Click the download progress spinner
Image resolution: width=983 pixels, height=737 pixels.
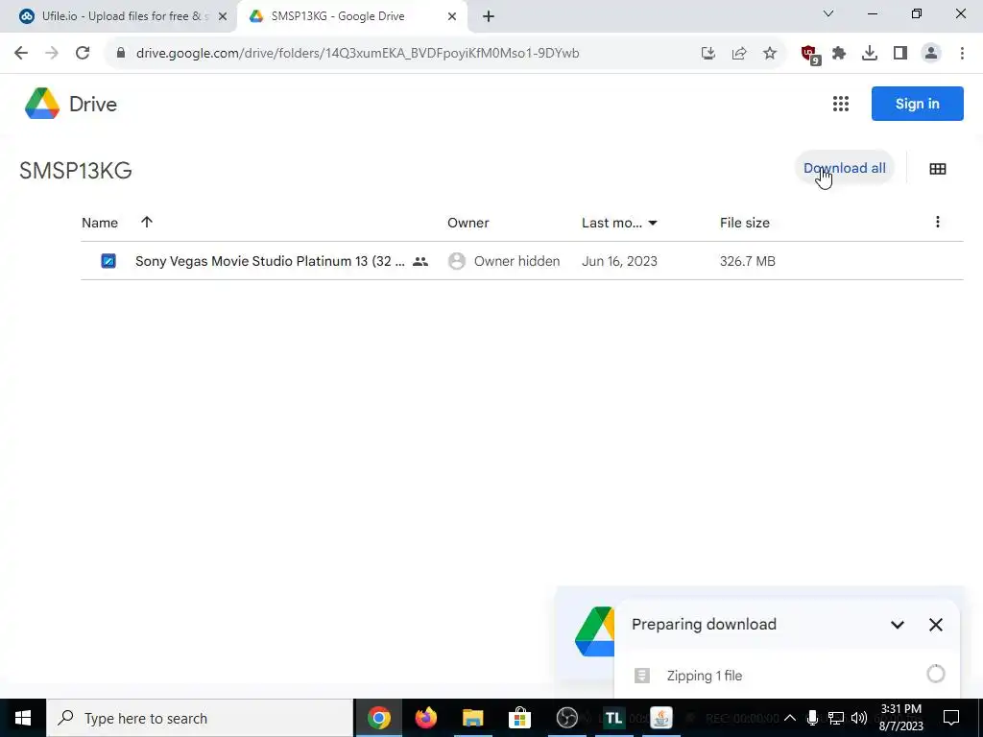click(x=935, y=675)
